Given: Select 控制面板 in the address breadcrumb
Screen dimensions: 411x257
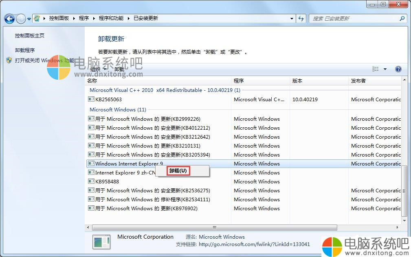Looking at the screenshot, I should tap(59, 18).
